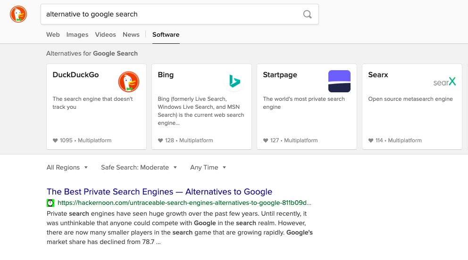Click 'The search engine that doesn't track you' text
The height and width of the screenshot is (260, 468).
coord(92,103)
